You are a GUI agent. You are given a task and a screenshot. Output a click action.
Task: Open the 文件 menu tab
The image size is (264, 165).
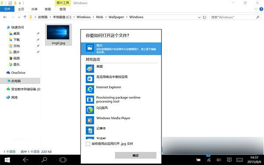point(7,9)
